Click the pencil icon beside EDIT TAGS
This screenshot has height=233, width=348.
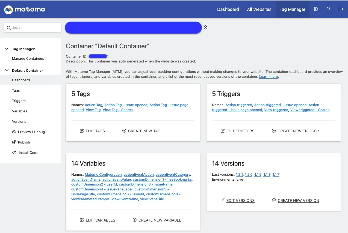point(82,131)
